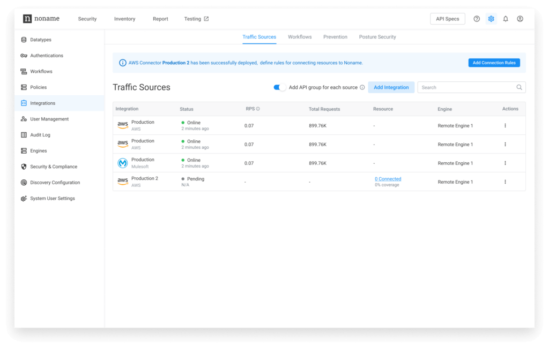Switch to the Posture Security tab
The height and width of the screenshot is (348, 549).
click(x=377, y=37)
